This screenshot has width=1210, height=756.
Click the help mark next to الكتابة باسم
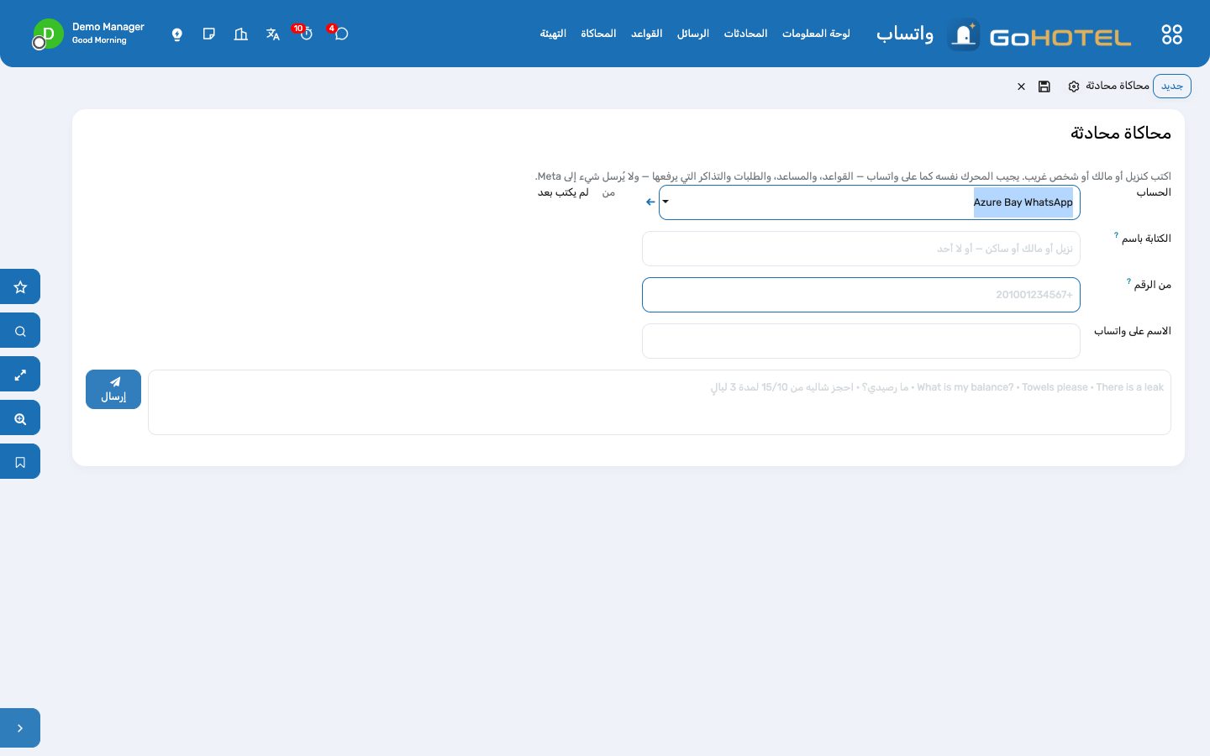click(1116, 235)
